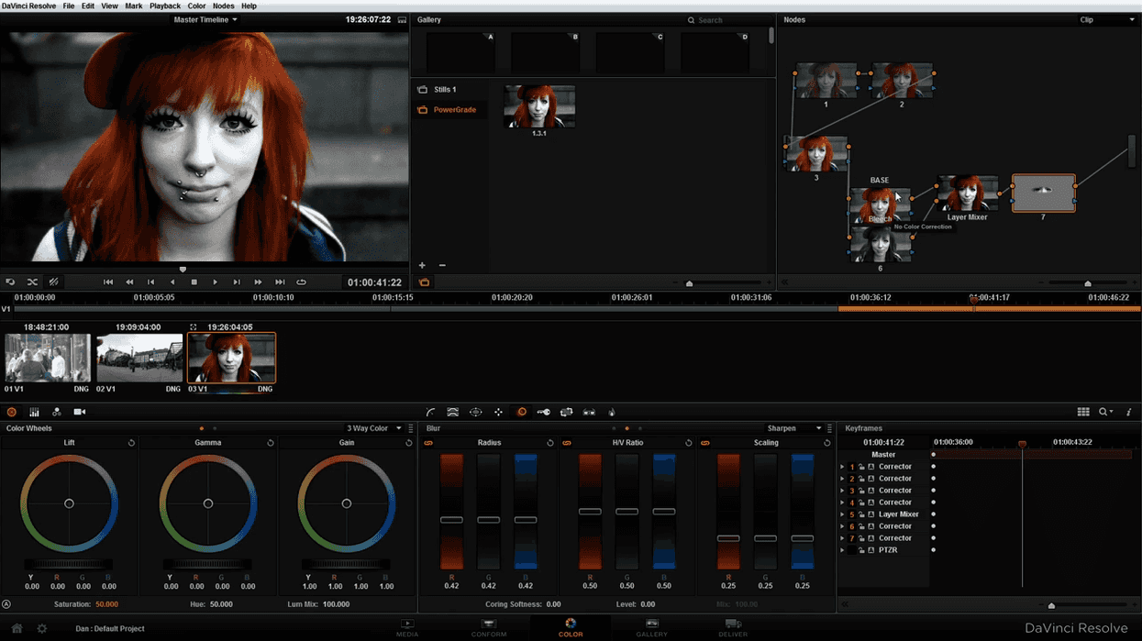Jump to last frame of timeline

click(x=280, y=282)
